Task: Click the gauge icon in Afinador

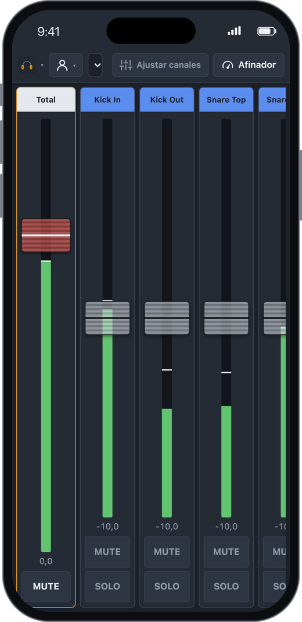Action: coord(228,65)
